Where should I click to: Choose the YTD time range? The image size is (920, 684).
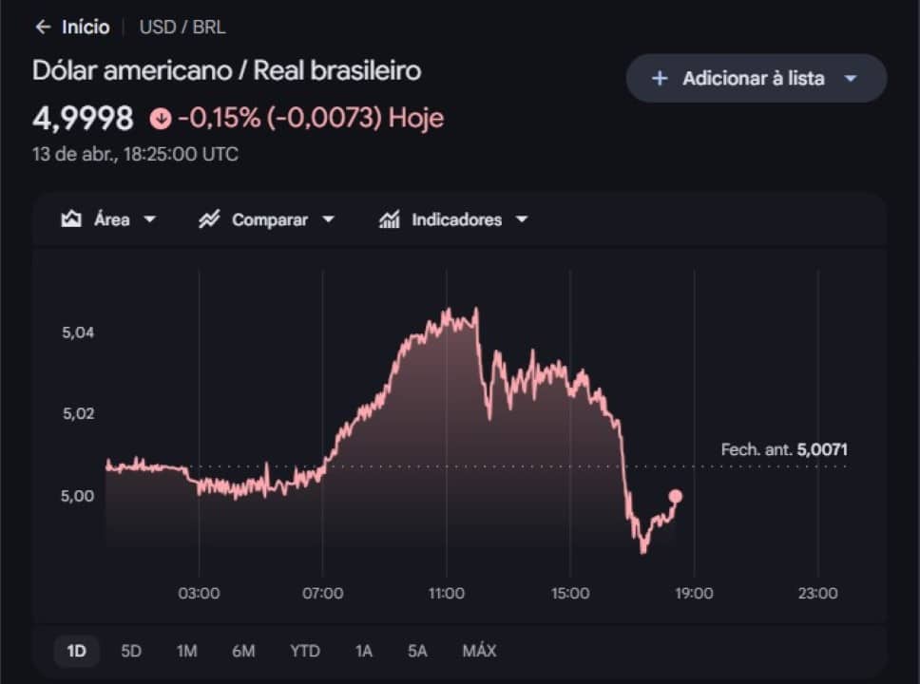pyautogui.click(x=304, y=651)
